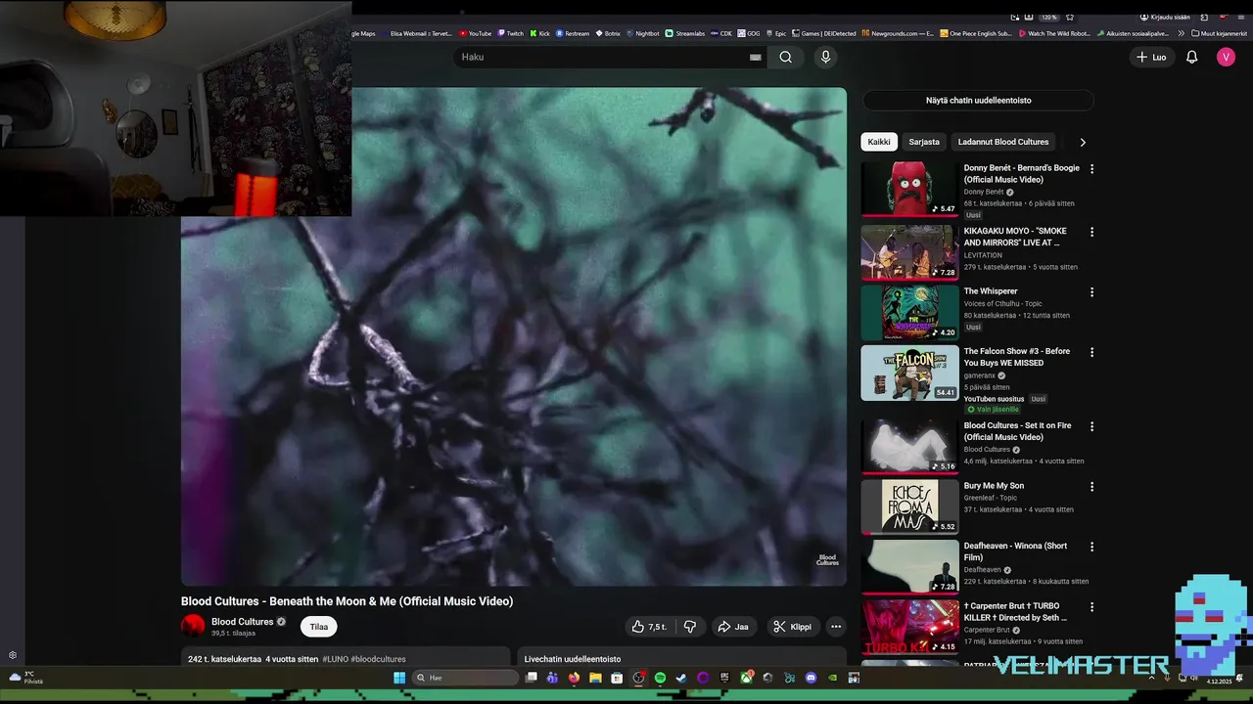Click the #LUNO hashtag
Viewport: 1253px width, 704px height.
click(335, 659)
